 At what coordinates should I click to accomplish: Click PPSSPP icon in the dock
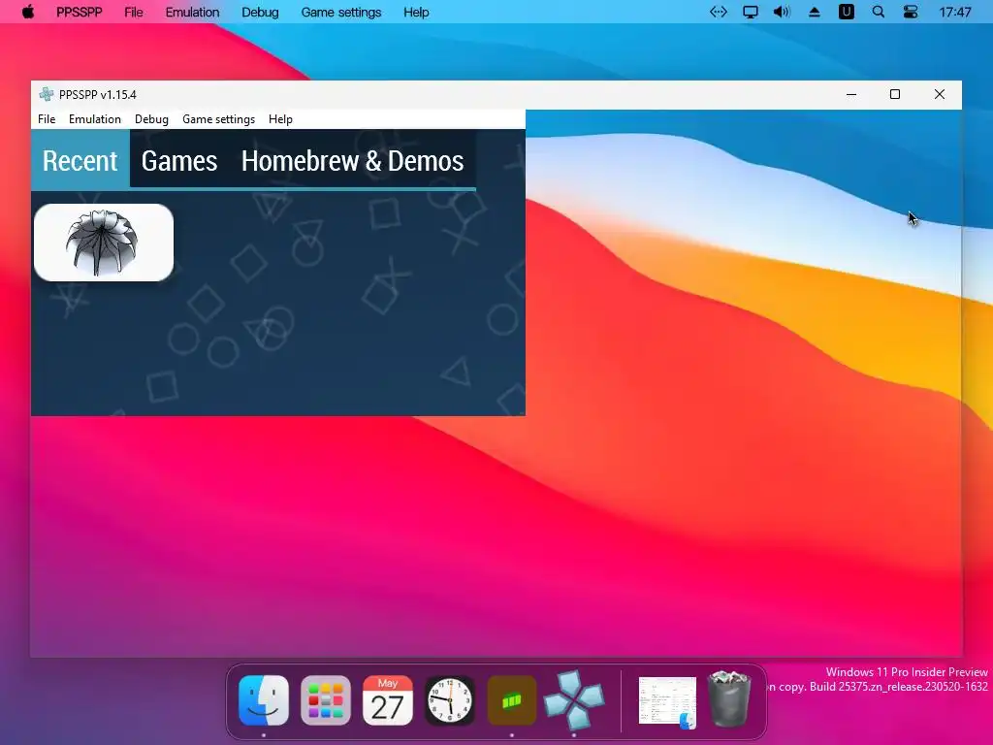(x=574, y=699)
